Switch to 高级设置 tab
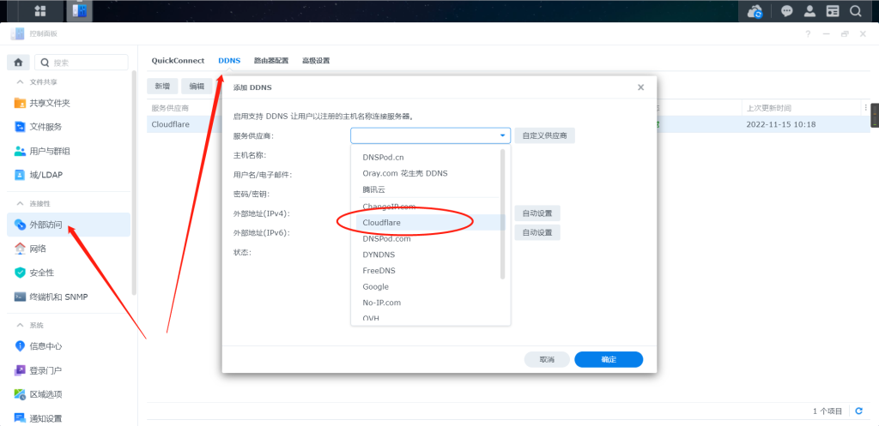This screenshot has height=426, width=879. click(x=316, y=61)
